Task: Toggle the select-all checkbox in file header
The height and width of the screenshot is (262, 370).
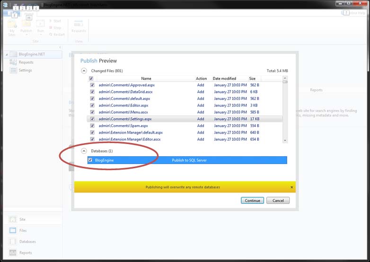Action: point(91,79)
